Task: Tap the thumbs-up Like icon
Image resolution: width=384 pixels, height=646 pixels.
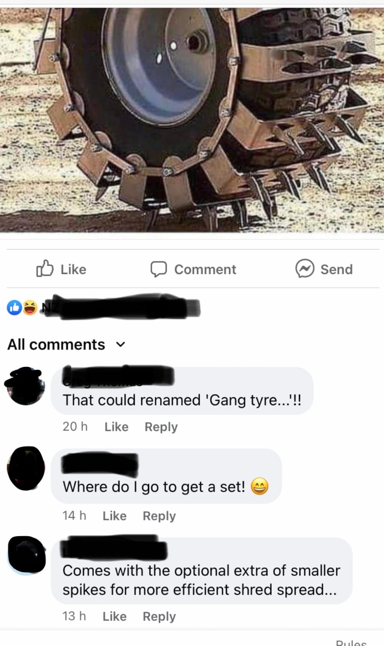Action: [x=45, y=269]
